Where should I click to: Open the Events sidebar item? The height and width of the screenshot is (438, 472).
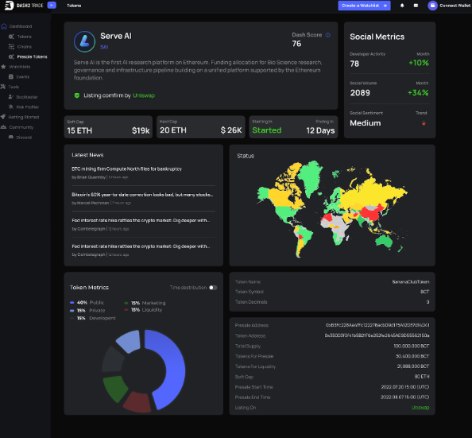click(23, 77)
